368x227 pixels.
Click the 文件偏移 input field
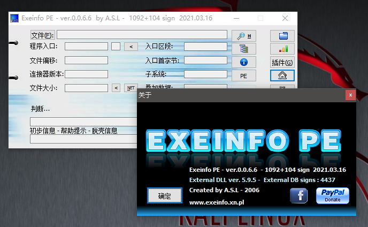pyautogui.click(x=86, y=60)
